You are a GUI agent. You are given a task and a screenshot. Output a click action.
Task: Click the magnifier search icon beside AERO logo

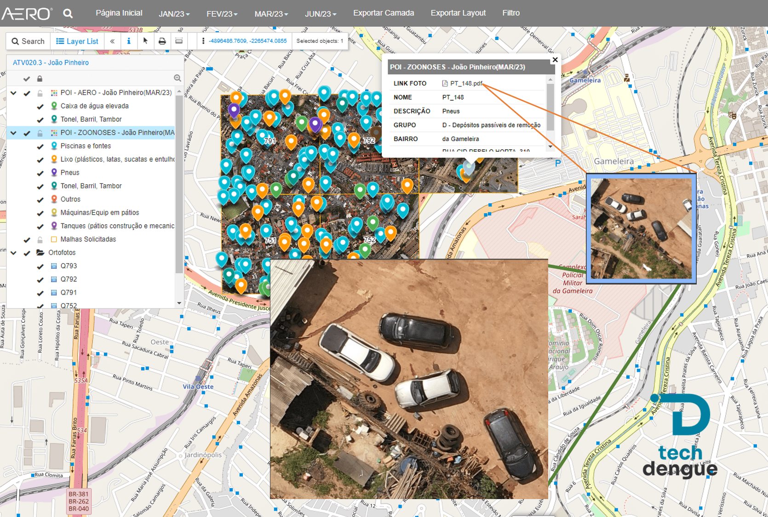[x=68, y=13]
